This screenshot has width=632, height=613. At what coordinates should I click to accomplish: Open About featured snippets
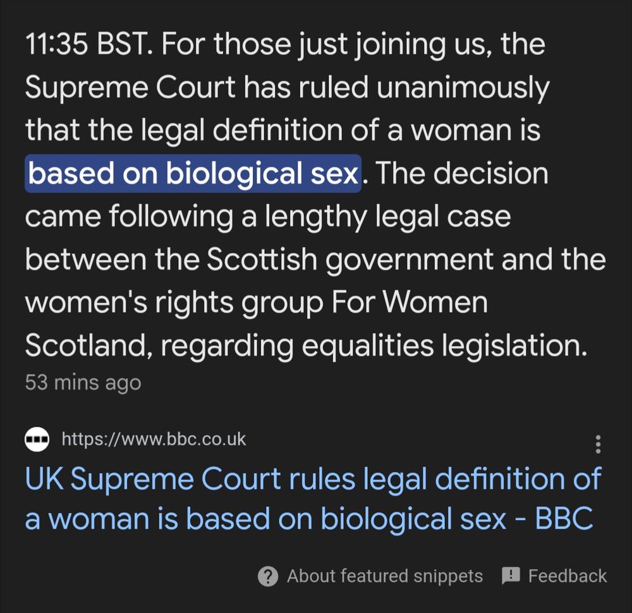point(384,576)
